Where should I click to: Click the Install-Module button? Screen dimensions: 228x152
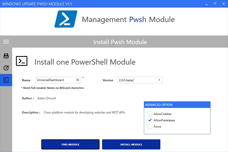pyautogui.click(x=131, y=144)
